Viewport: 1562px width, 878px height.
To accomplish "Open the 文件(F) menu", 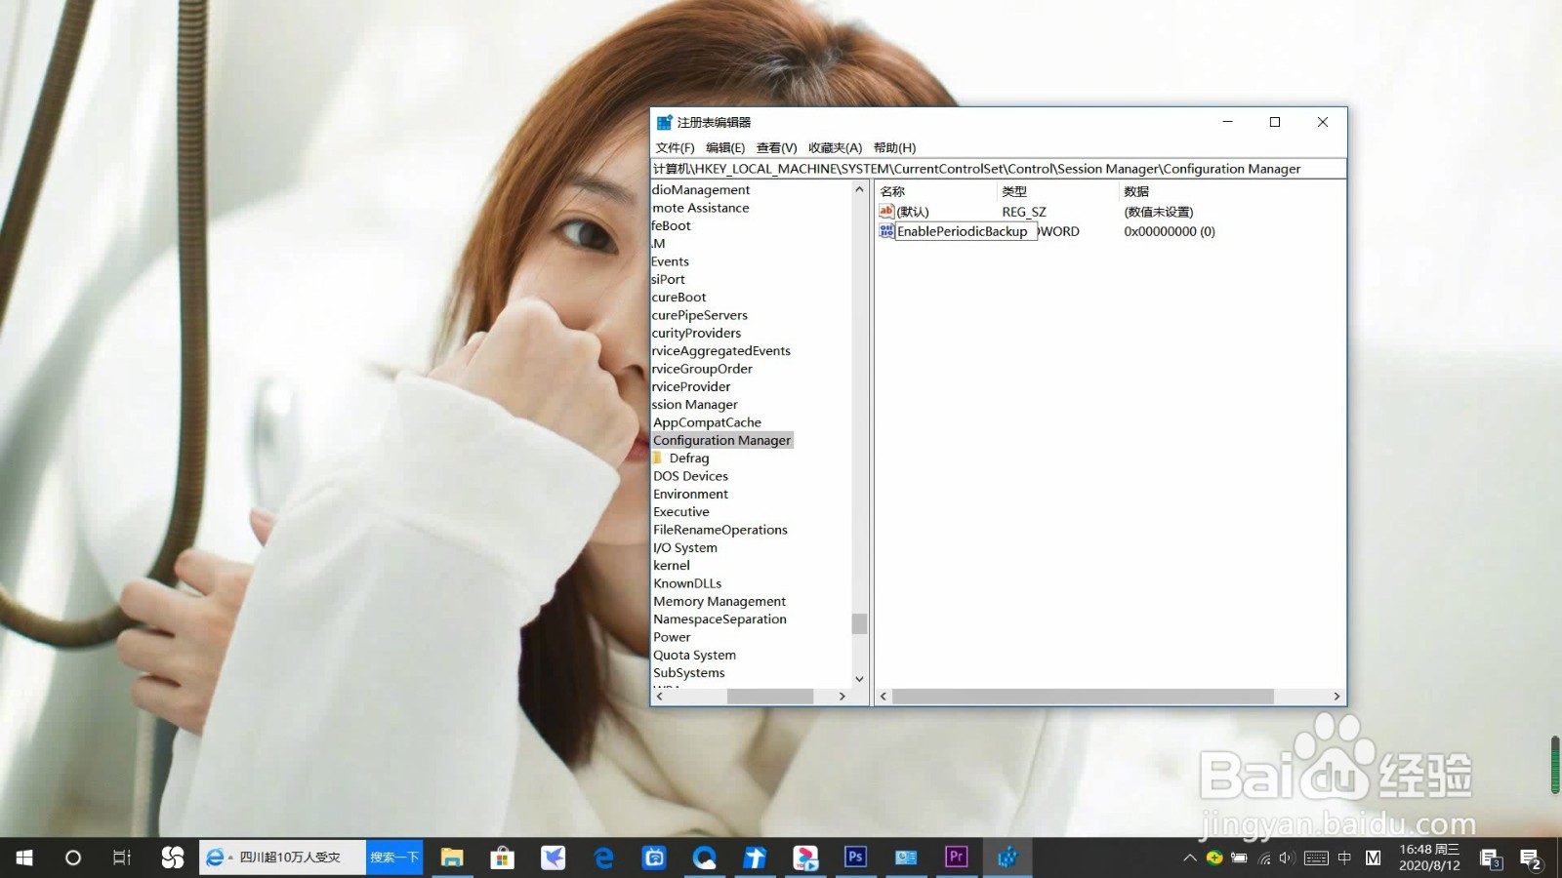I will [x=675, y=148].
